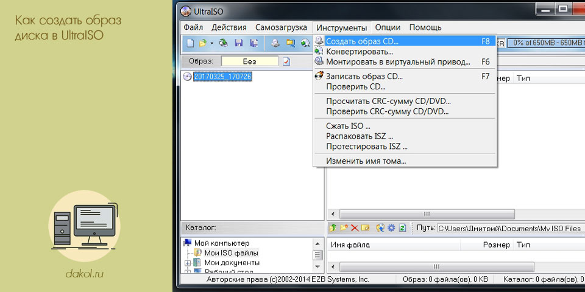This screenshot has width=585, height=292.
Task: Click the Save floppy disk icon
Action: pos(239,43)
